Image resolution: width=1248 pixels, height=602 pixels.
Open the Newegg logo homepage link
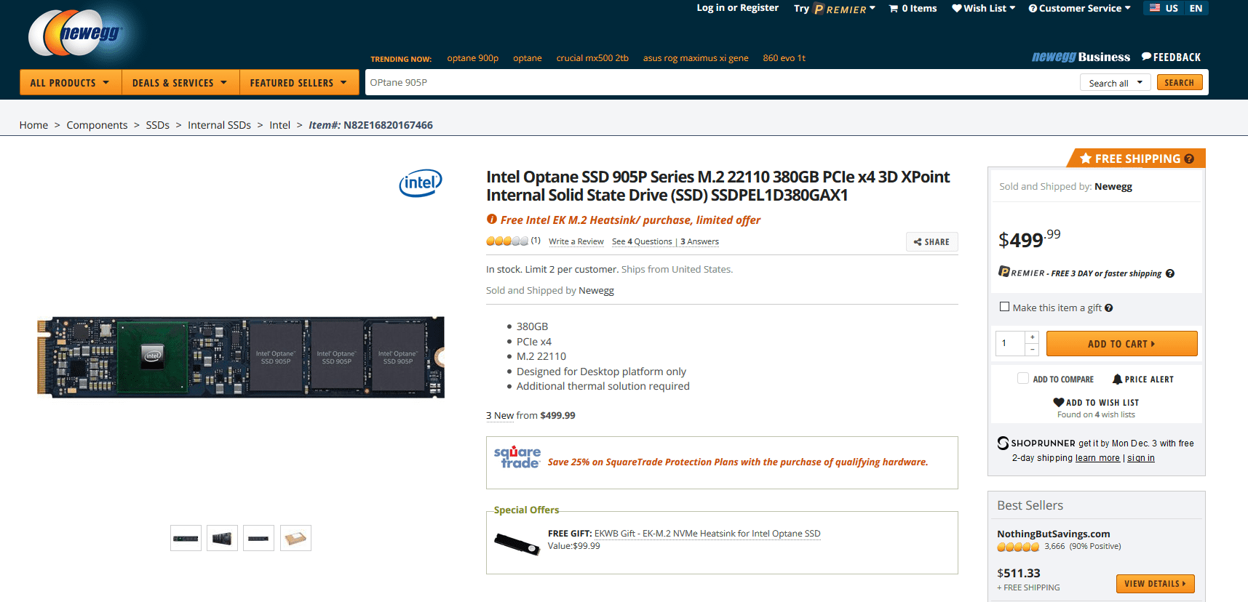point(75,33)
